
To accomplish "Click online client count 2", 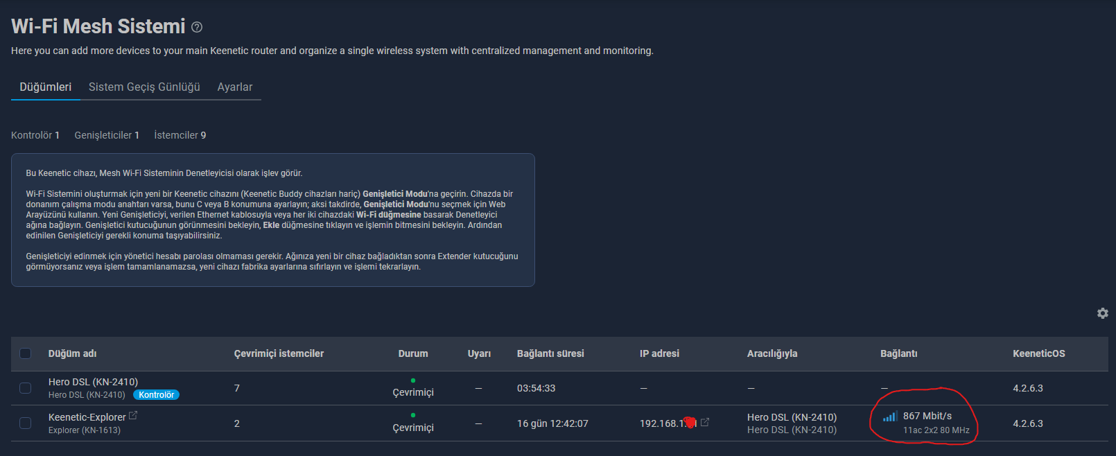I will (237, 423).
